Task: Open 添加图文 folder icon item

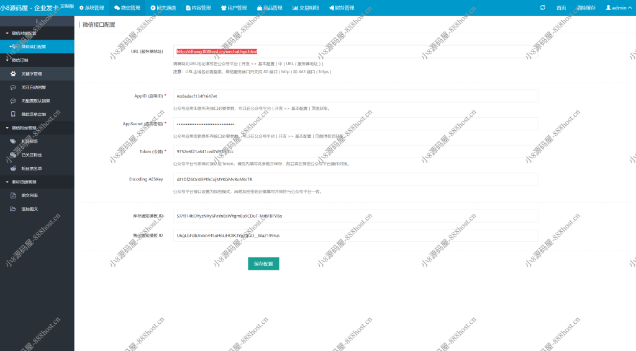Action: coord(37,209)
